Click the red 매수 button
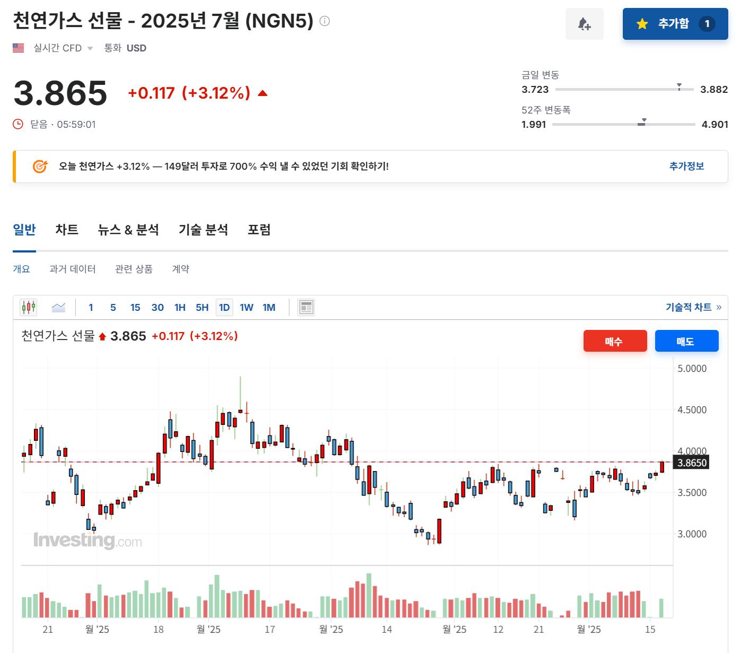 pyautogui.click(x=615, y=341)
